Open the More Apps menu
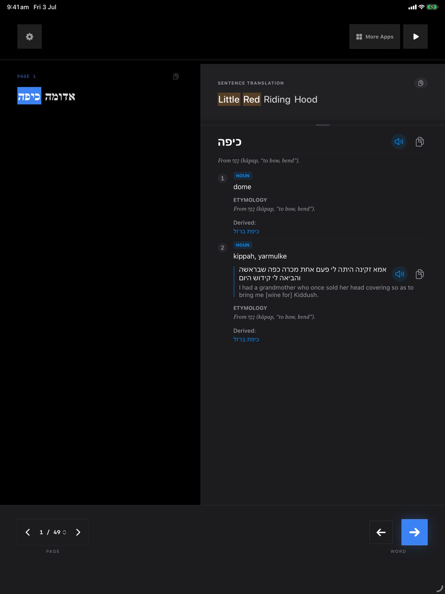Viewport: 445px width, 594px height. click(375, 36)
